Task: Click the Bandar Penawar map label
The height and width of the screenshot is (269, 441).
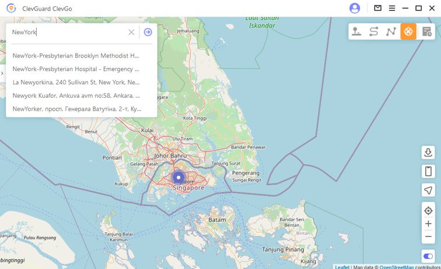Action: (248, 147)
